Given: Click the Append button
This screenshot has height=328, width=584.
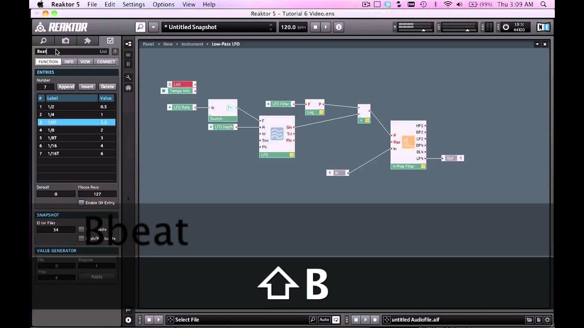Looking at the screenshot, I should [66, 87].
